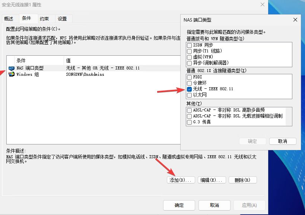
Task: Uncheck 无线 - IEEE 802.11 option
Action: coord(190,89)
